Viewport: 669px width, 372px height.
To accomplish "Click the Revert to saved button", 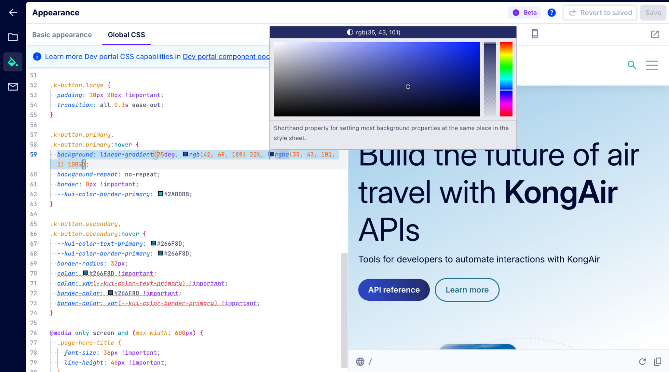I will click(600, 13).
